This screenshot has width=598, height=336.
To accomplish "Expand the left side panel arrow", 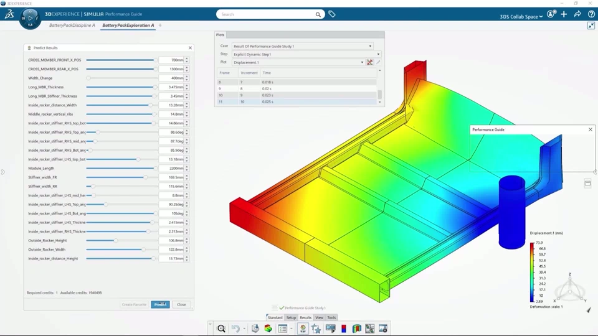I will point(3,172).
